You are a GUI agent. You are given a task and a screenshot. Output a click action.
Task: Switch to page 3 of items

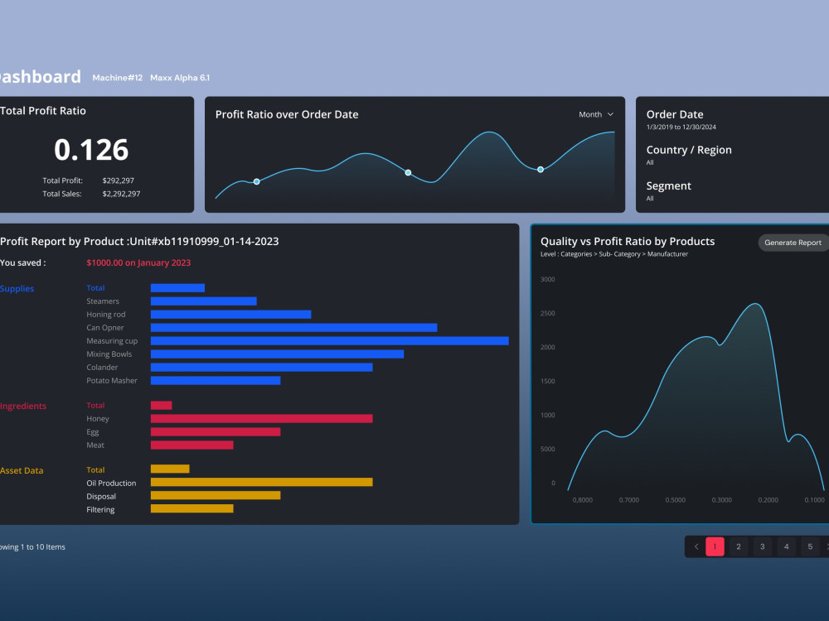coord(762,546)
